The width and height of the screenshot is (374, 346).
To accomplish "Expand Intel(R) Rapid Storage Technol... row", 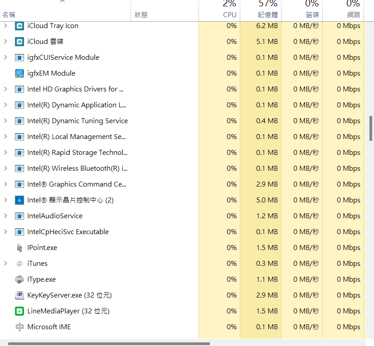I will click(5, 153).
